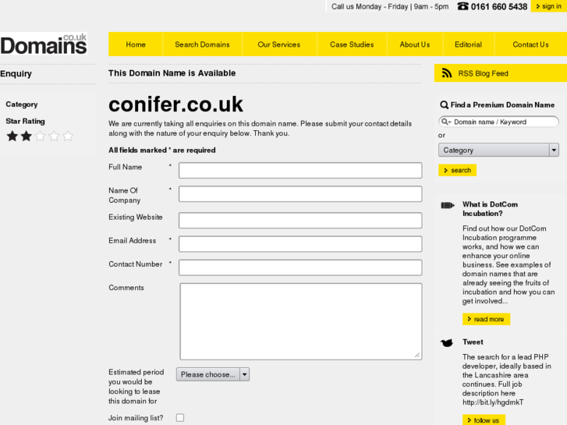
Task: Click the Domains.co.uk logo
Action: pyautogui.click(x=44, y=44)
